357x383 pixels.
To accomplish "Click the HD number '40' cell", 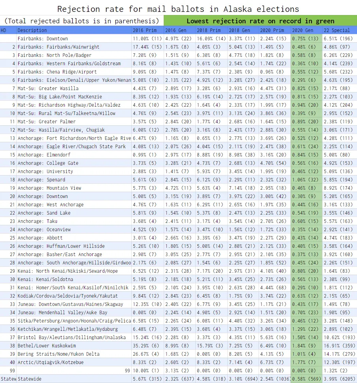I will 8,362.
